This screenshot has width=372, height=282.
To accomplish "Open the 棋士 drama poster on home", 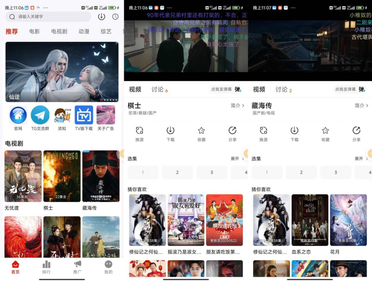I will click(62, 176).
